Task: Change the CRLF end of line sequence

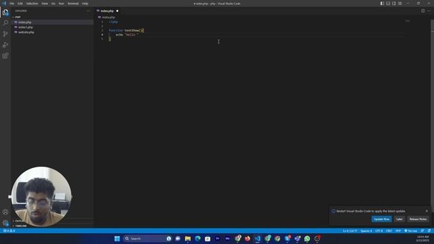Action: tap(389, 230)
